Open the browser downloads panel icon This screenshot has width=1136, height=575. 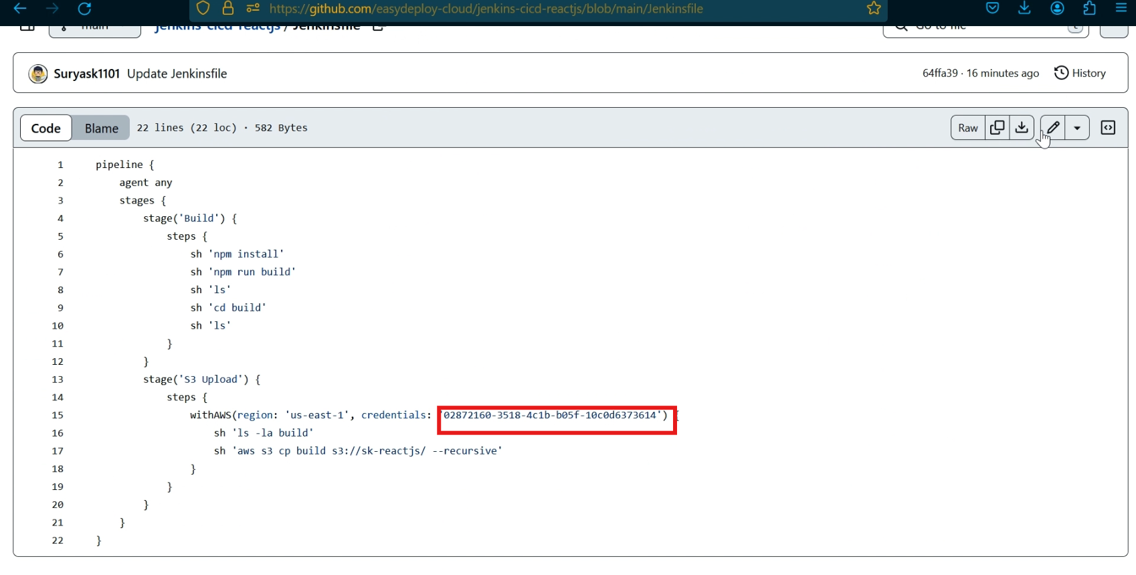click(x=1024, y=8)
